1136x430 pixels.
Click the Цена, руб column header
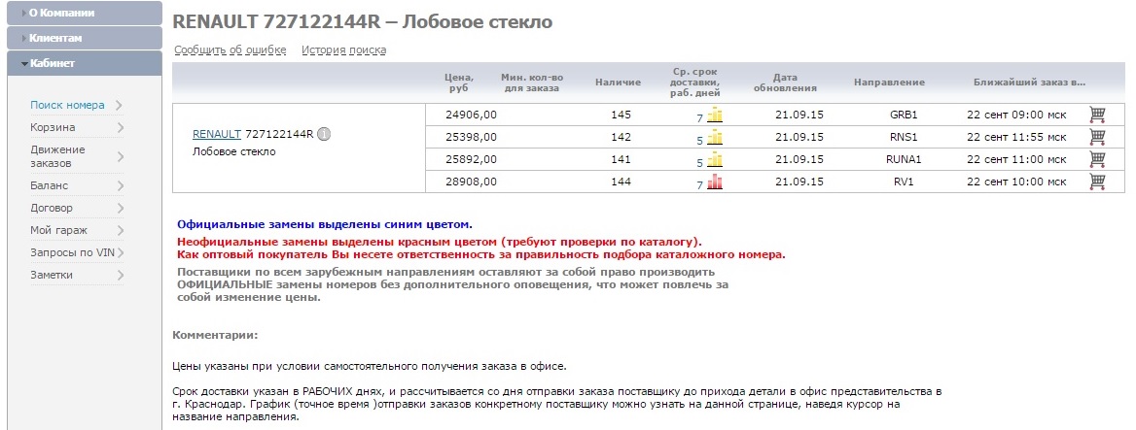[x=459, y=83]
